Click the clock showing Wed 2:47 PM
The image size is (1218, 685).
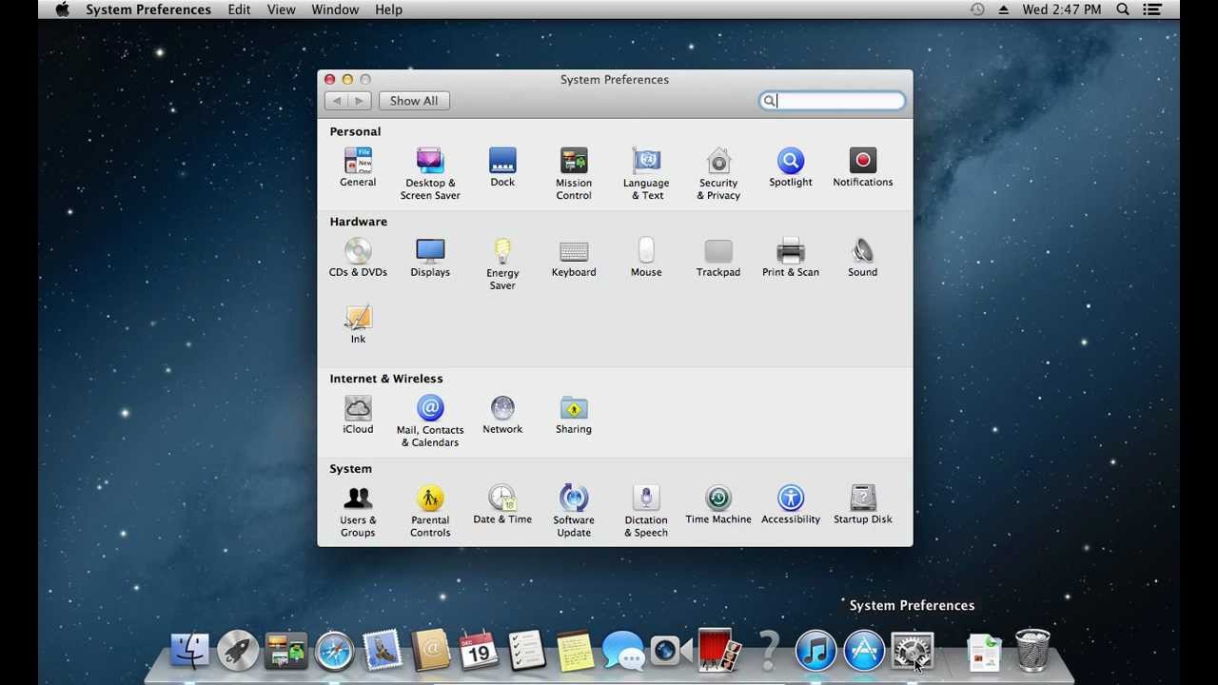pyautogui.click(x=1062, y=10)
